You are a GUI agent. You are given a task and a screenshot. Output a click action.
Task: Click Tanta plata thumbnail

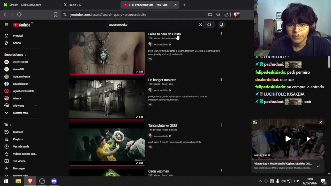click(x=107, y=145)
